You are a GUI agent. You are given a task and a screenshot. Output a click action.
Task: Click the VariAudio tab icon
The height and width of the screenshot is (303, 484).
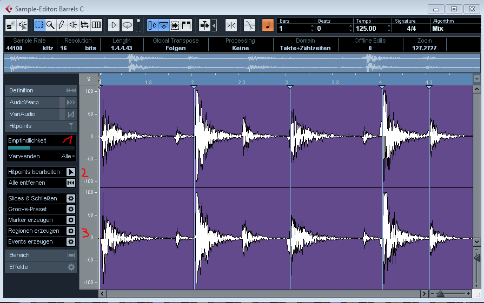point(71,115)
